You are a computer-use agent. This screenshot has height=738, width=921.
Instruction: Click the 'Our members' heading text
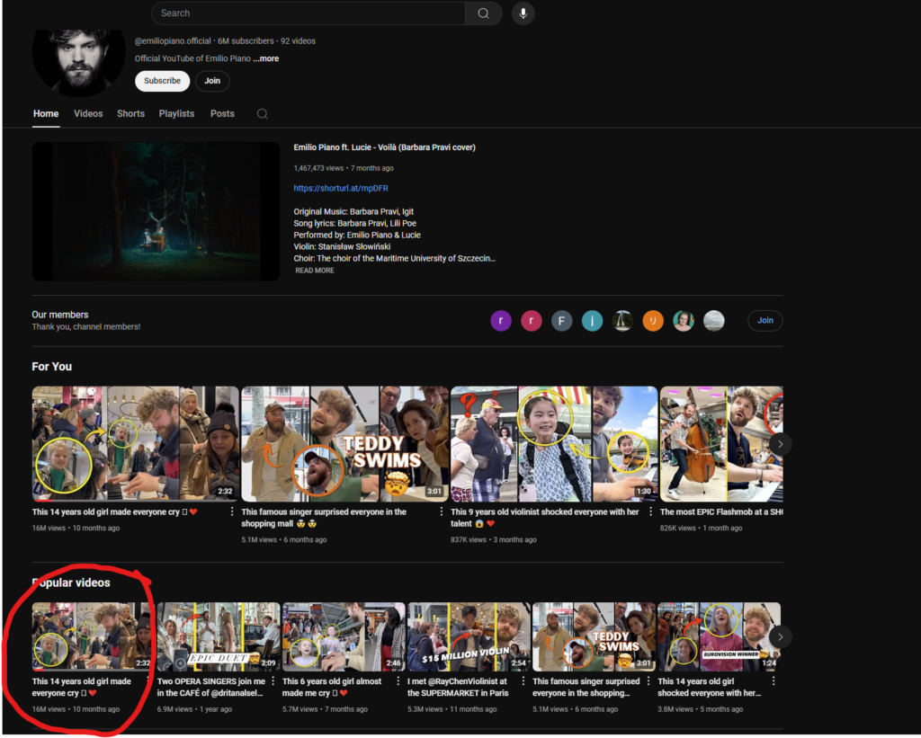pyautogui.click(x=60, y=315)
